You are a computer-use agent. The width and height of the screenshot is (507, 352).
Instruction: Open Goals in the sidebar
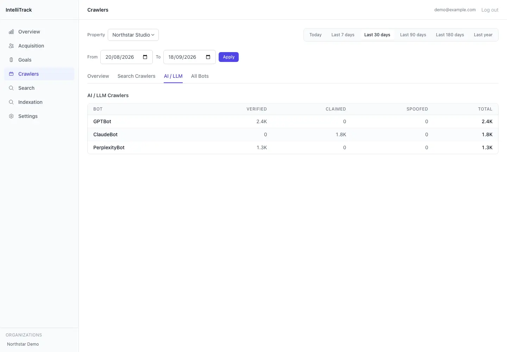click(39, 60)
